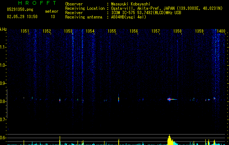Click the timestamp 02.05.29 13:50
229x145 pixels.
[22, 17]
